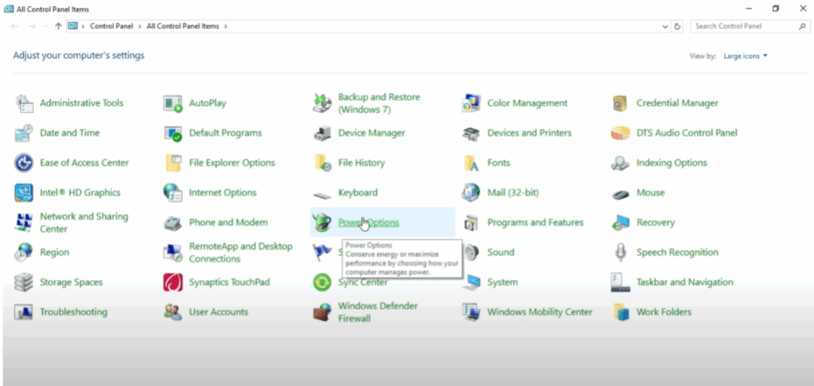This screenshot has width=814, height=386.
Task: Click the Control Panel breadcrumb
Action: [111, 26]
